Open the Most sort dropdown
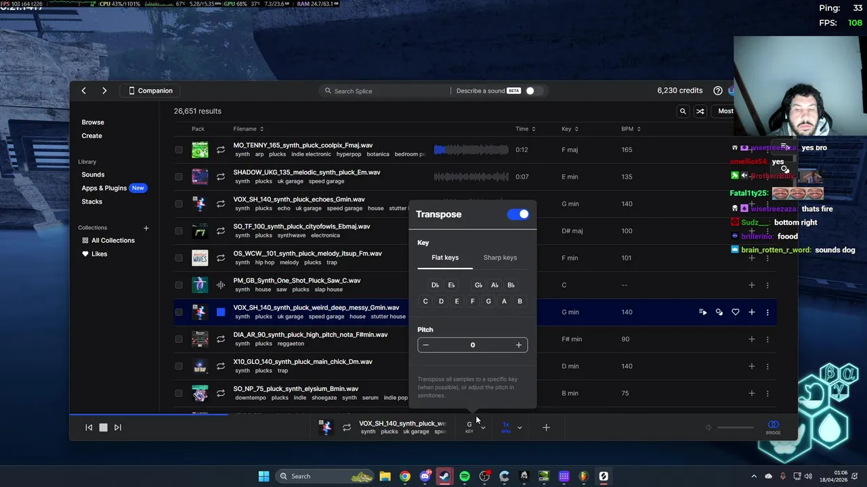The height and width of the screenshot is (487, 867). pyautogui.click(x=725, y=111)
